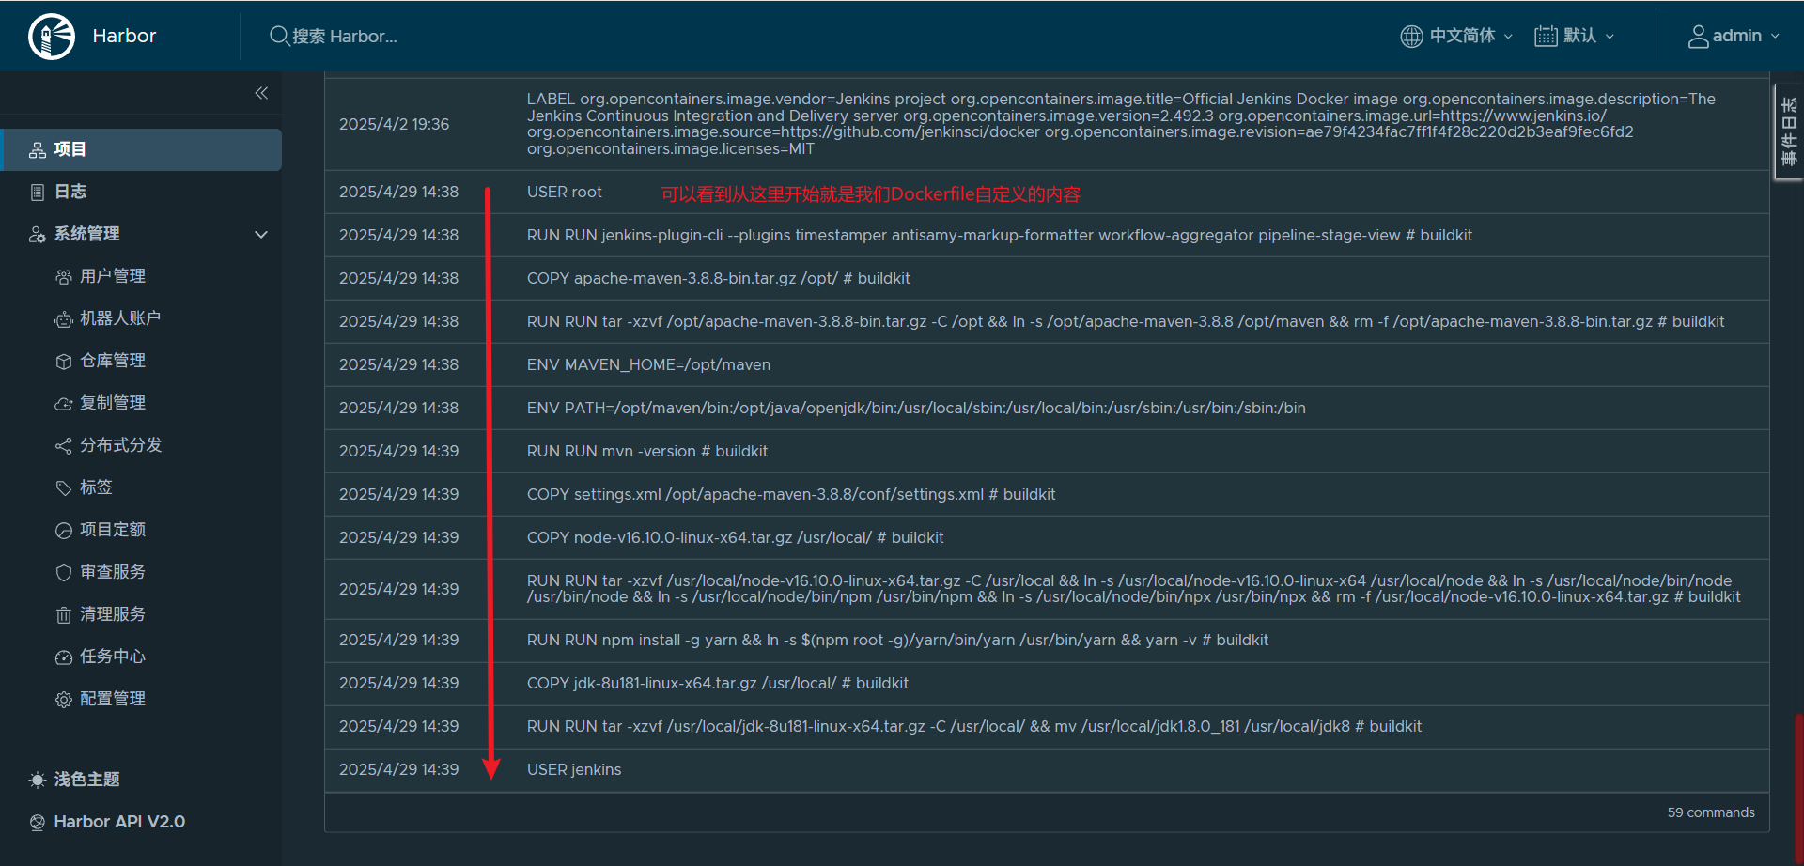Click the 配置管理 gear icon

(64, 699)
